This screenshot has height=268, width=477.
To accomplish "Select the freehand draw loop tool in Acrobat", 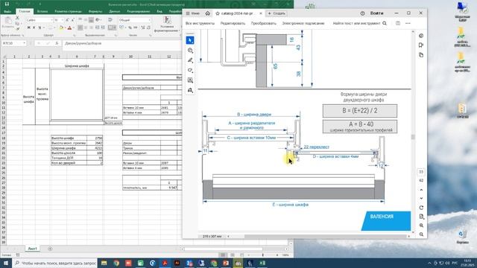I will (x=190, y=70).
